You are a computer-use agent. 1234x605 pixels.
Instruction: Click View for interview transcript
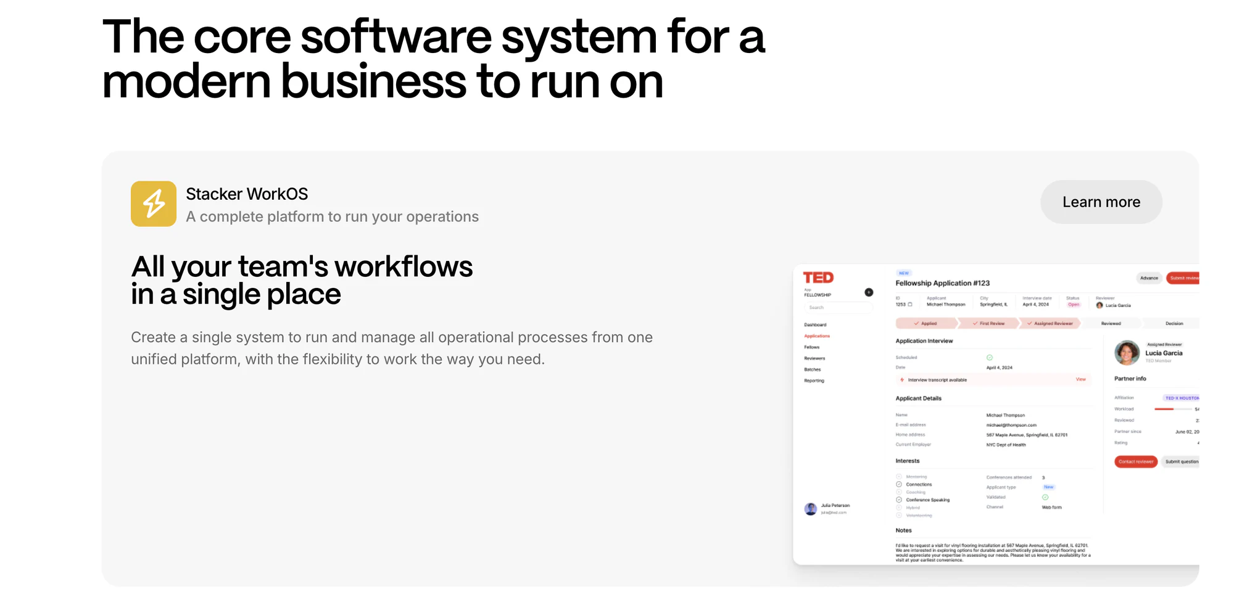click(x=1081, y=379)
